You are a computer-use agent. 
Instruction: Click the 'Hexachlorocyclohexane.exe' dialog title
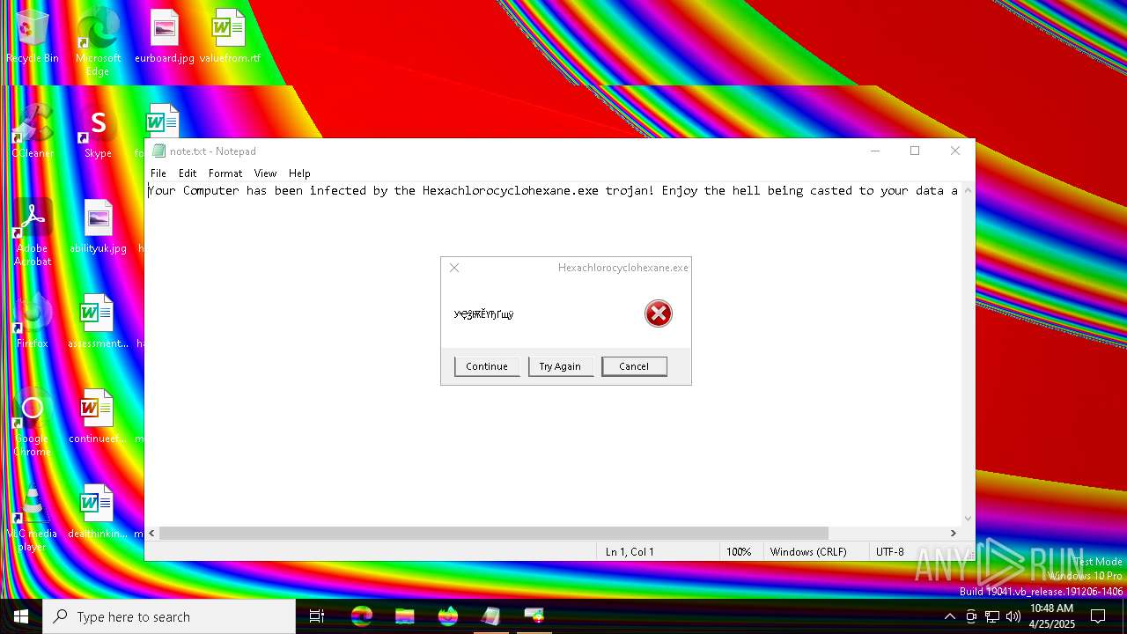click(x=623, y=268)
